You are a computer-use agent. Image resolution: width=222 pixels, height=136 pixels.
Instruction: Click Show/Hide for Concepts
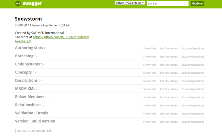point(150,73)
